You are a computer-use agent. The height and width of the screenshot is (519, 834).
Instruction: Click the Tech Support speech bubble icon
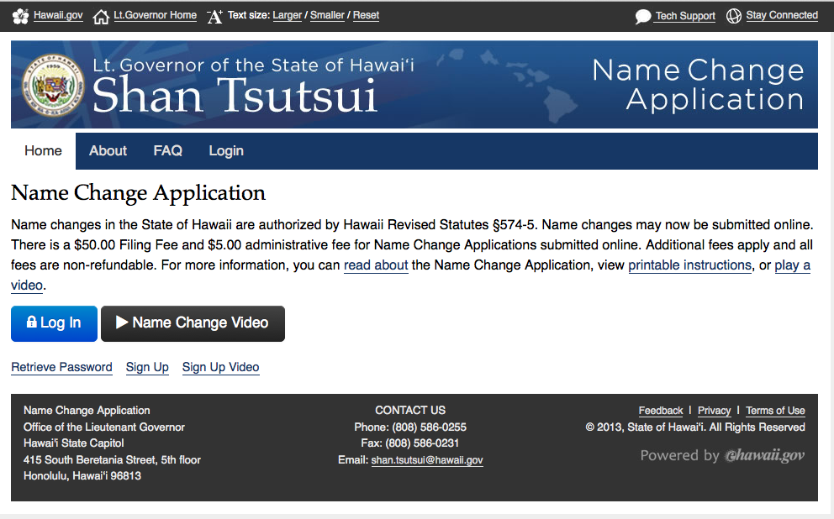[x=642, y=17]
